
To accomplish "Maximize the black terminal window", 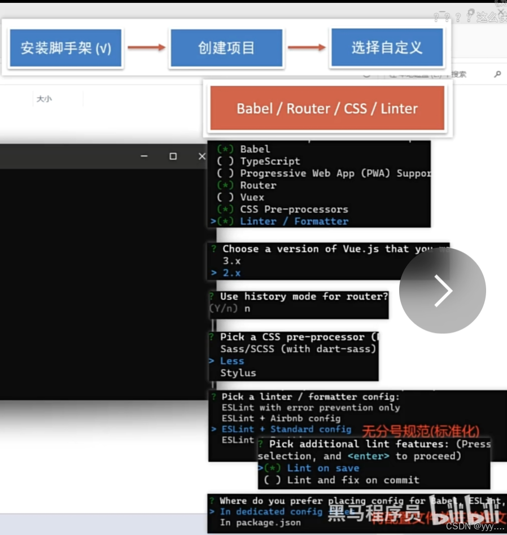I will click(173, 156).
